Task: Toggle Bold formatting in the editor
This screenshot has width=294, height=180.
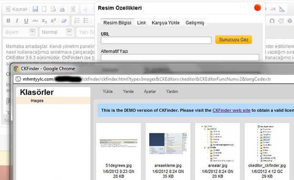Action: coord(9,21)
